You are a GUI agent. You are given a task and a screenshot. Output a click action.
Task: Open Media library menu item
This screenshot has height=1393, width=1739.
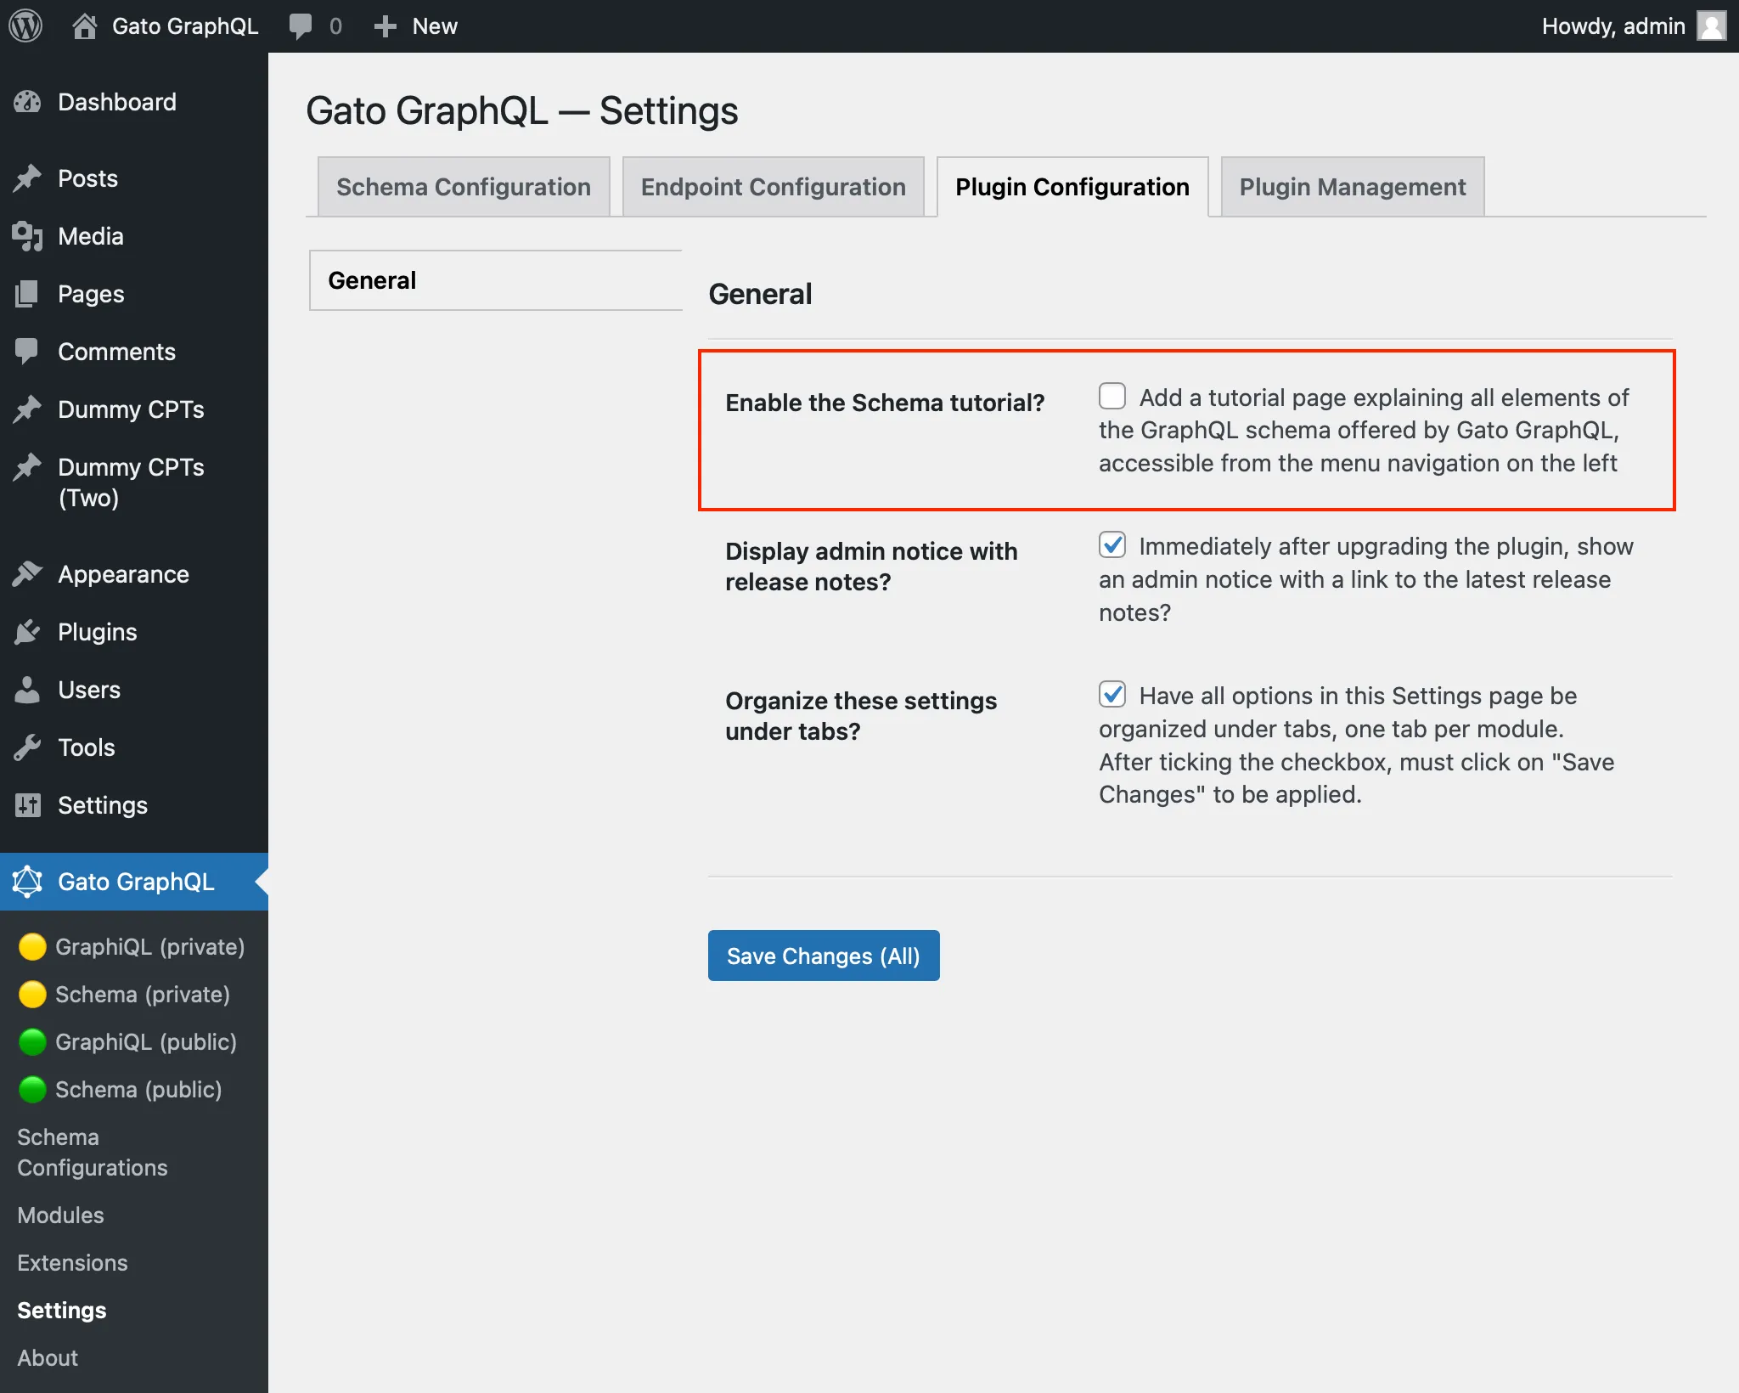[x=134, y=236]
